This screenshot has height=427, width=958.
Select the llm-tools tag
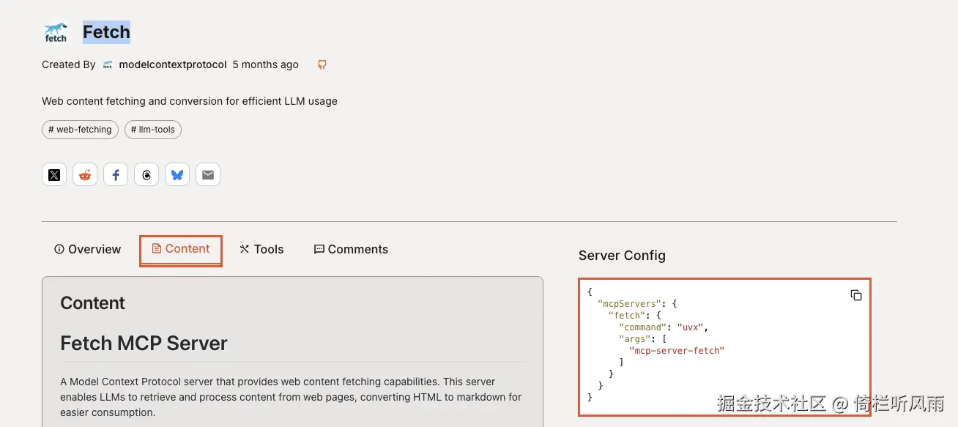click(152, 130)
